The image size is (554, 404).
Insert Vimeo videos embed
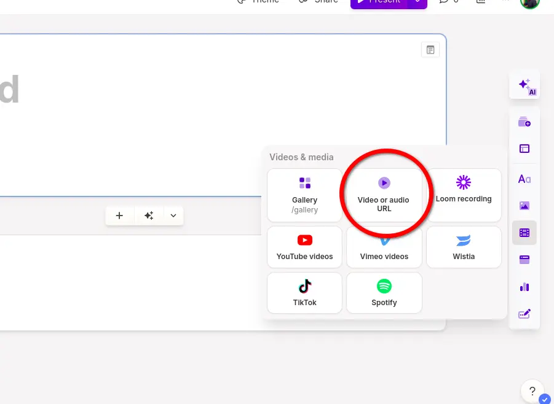pos(384,247)
